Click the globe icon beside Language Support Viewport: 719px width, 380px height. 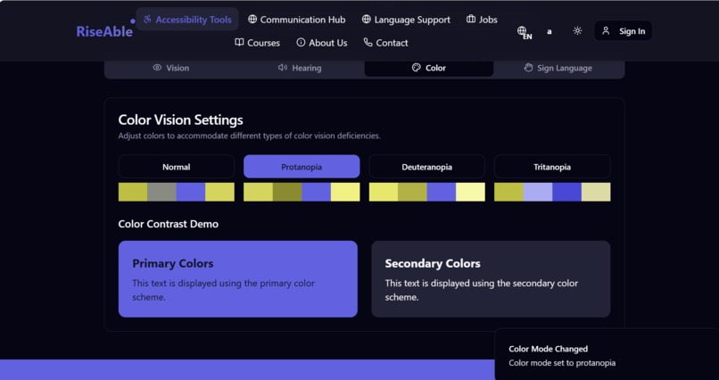pos(366,20)
